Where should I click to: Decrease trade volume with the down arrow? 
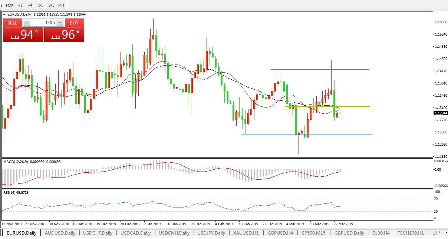coord(27,23)
